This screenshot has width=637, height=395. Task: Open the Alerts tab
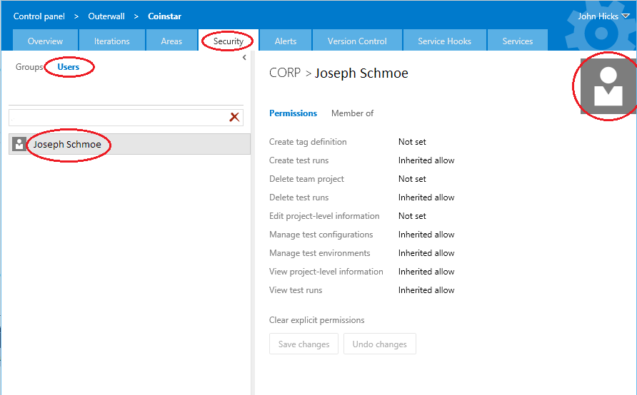[286, 41]
